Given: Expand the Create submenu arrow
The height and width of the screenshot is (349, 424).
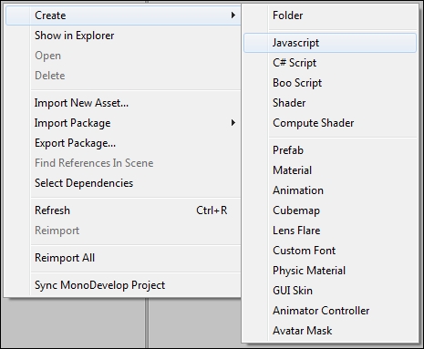Looking at the screenshot, I should tap(233, 15).
